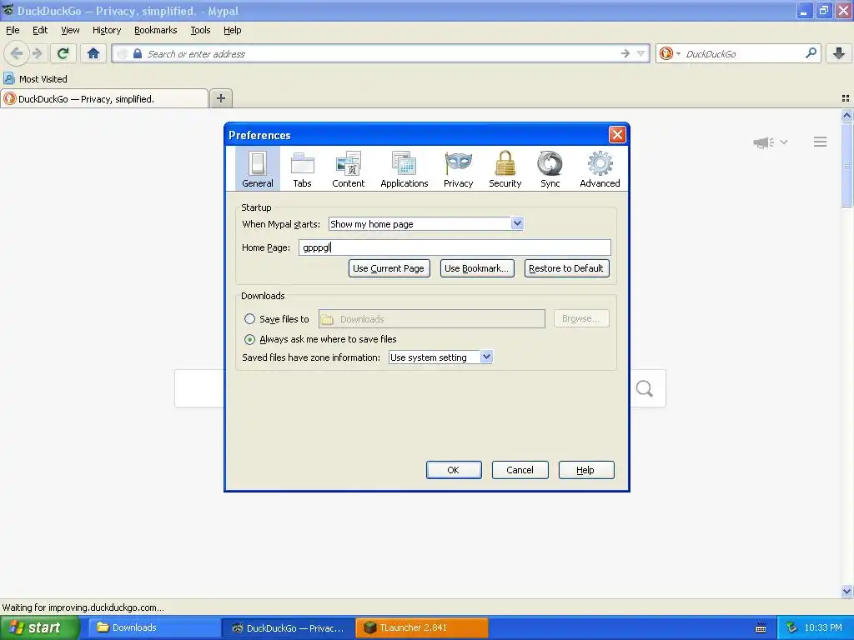Open the History menu
Screen dimensions: 854x640
coord(107,30)
